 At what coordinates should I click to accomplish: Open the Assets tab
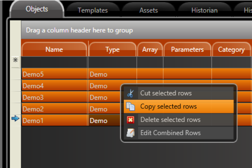pyautogui.click(x=148, y=10)
